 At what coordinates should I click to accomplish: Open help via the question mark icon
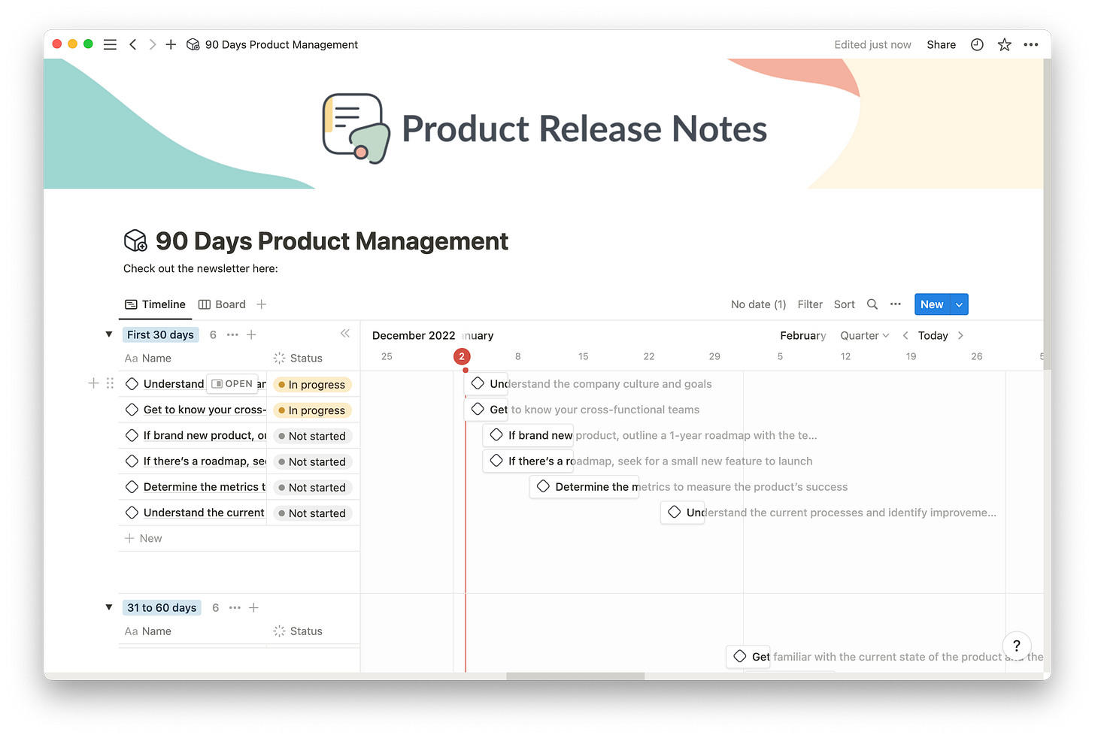(x=1016, y=646)
